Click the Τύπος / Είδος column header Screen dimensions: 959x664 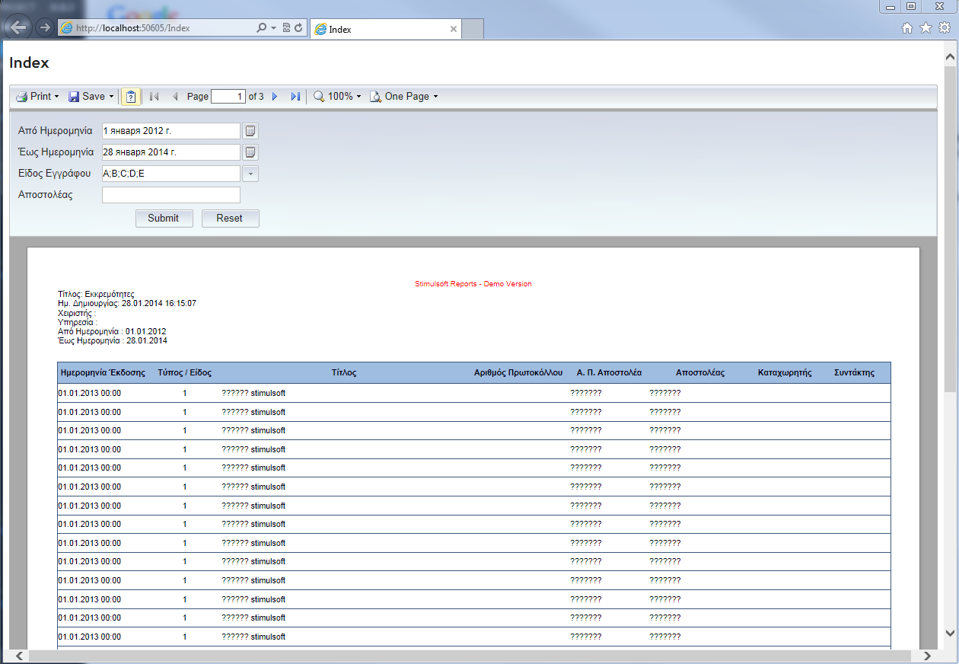184,373
